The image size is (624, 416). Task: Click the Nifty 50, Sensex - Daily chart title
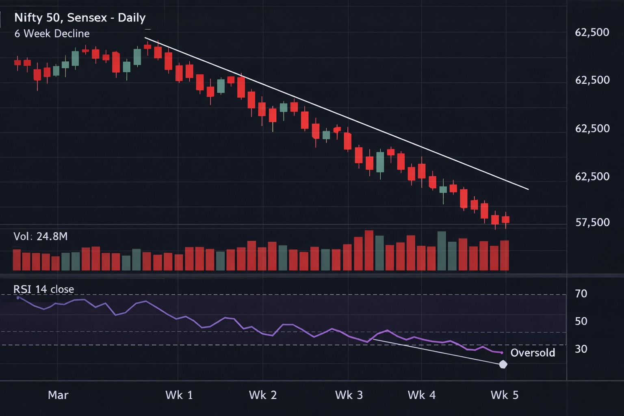tap(80, 17)
